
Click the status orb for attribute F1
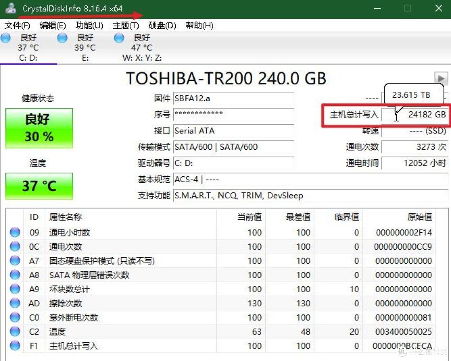(15, 346)
